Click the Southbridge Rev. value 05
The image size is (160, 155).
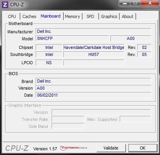tap(144, 54)
